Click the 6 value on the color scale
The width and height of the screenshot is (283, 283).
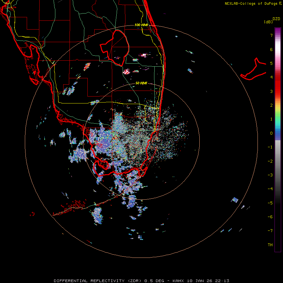point(271,49)
